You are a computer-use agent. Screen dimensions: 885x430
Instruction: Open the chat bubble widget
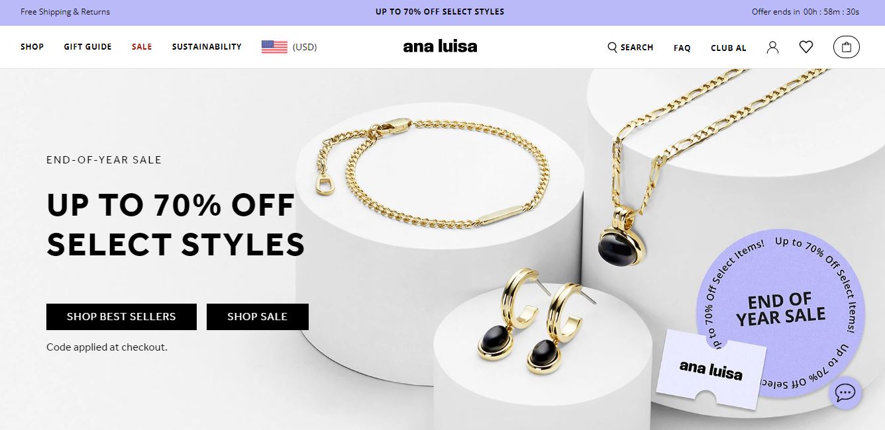pyautogui.click(x=845, y=392)
